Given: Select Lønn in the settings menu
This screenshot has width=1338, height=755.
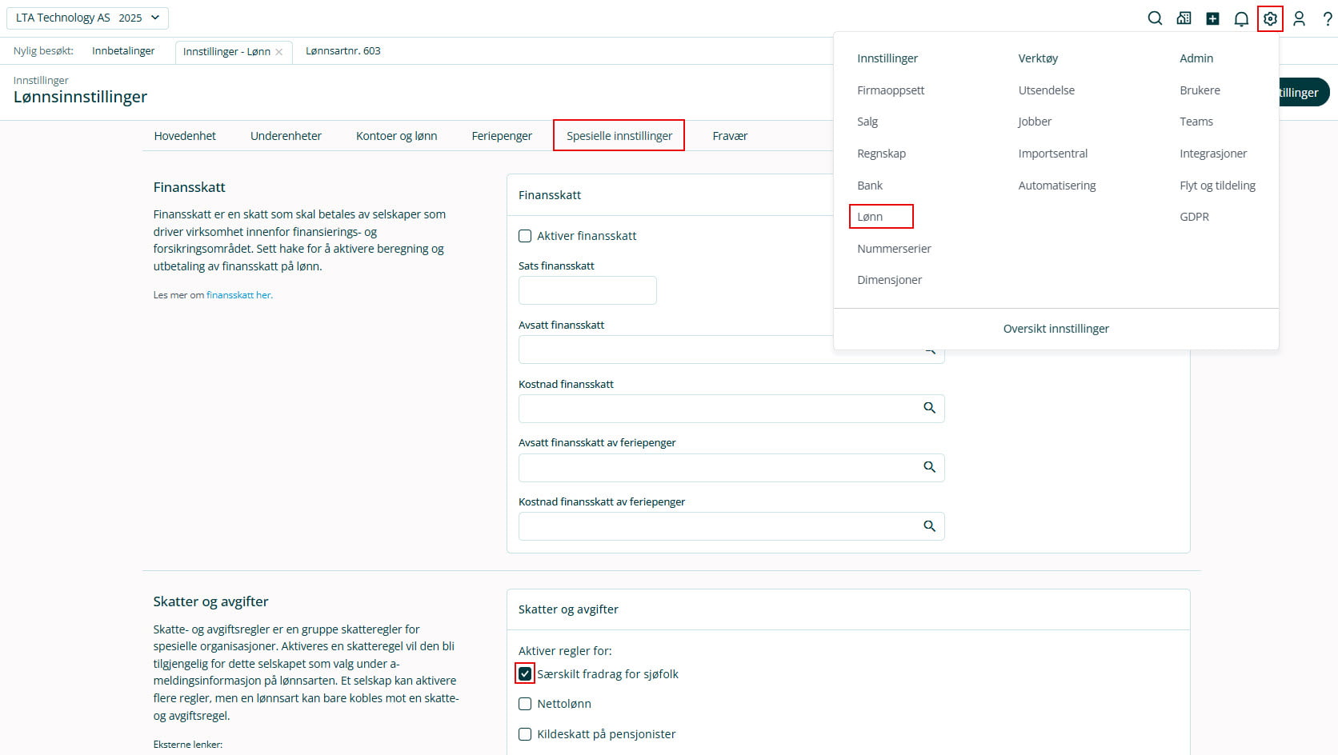Looking at the screenshot, I should tap(870, 217).
